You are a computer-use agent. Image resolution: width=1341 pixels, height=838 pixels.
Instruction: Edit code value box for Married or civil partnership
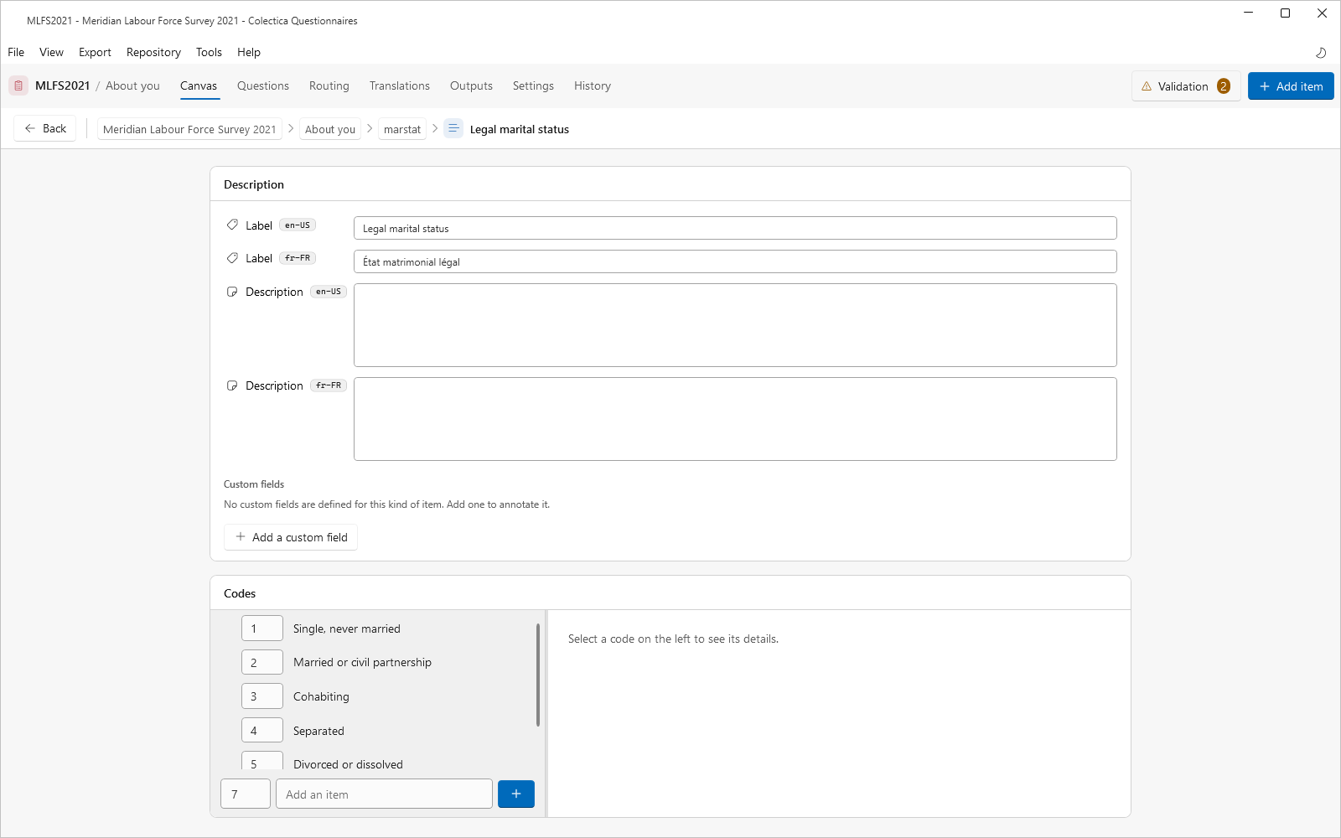coord(262,662)
